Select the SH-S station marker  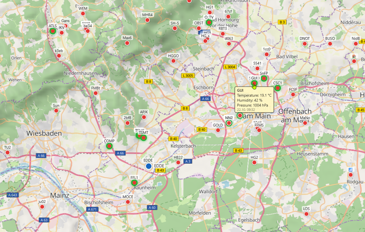[174, 28]
